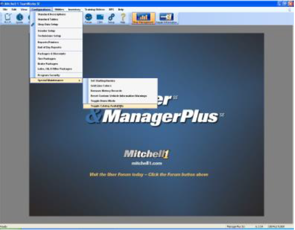The image size is (295, 230).
Task: Open the Forum globe icon
Action: click(x=88, y=18)
